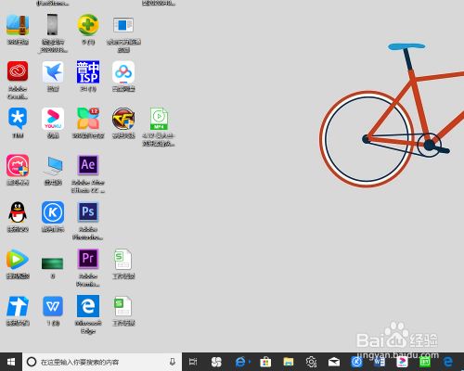Viewport: 464px width, 371px height.
Task: Open the window screenshot file thumbnail
Action: [123, 25]
